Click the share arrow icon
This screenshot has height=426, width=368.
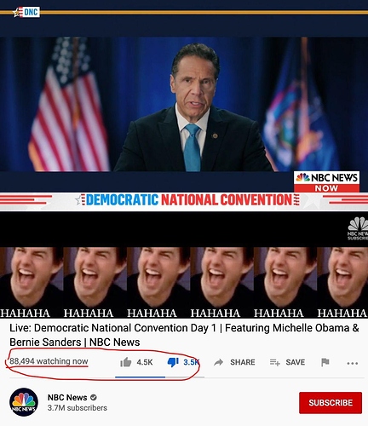coord(218,362)
